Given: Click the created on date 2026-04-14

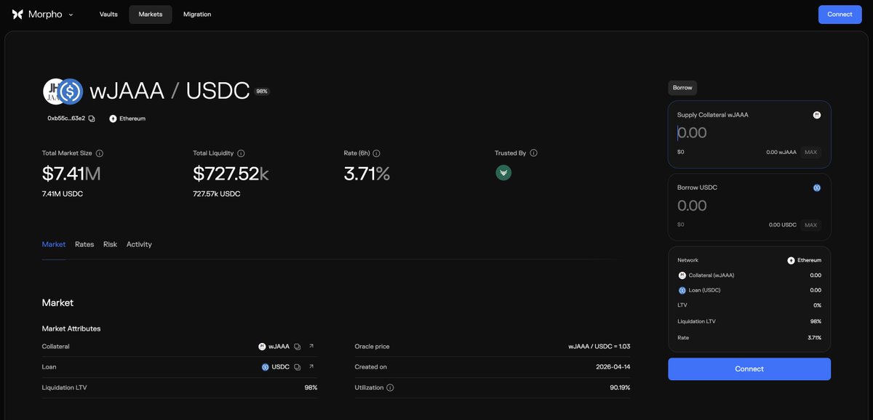Looking at the screenshot, I should point(613,367).
